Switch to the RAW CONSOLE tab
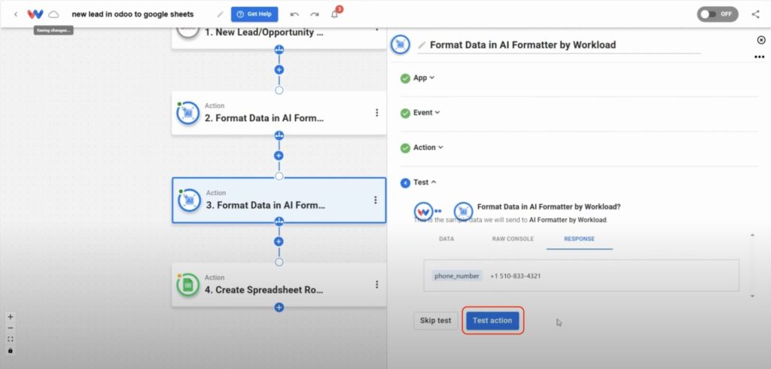 tap(513, 239)
